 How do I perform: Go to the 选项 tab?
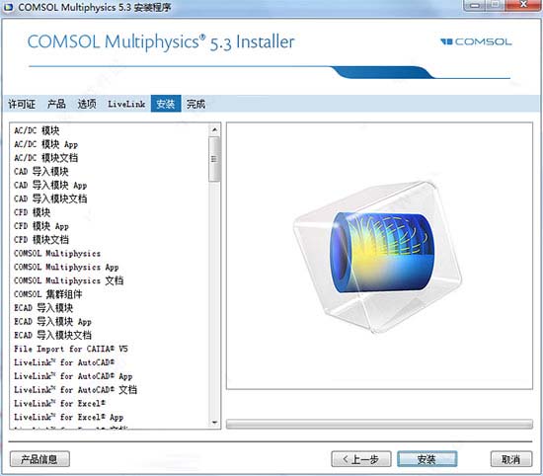(87, 104)
